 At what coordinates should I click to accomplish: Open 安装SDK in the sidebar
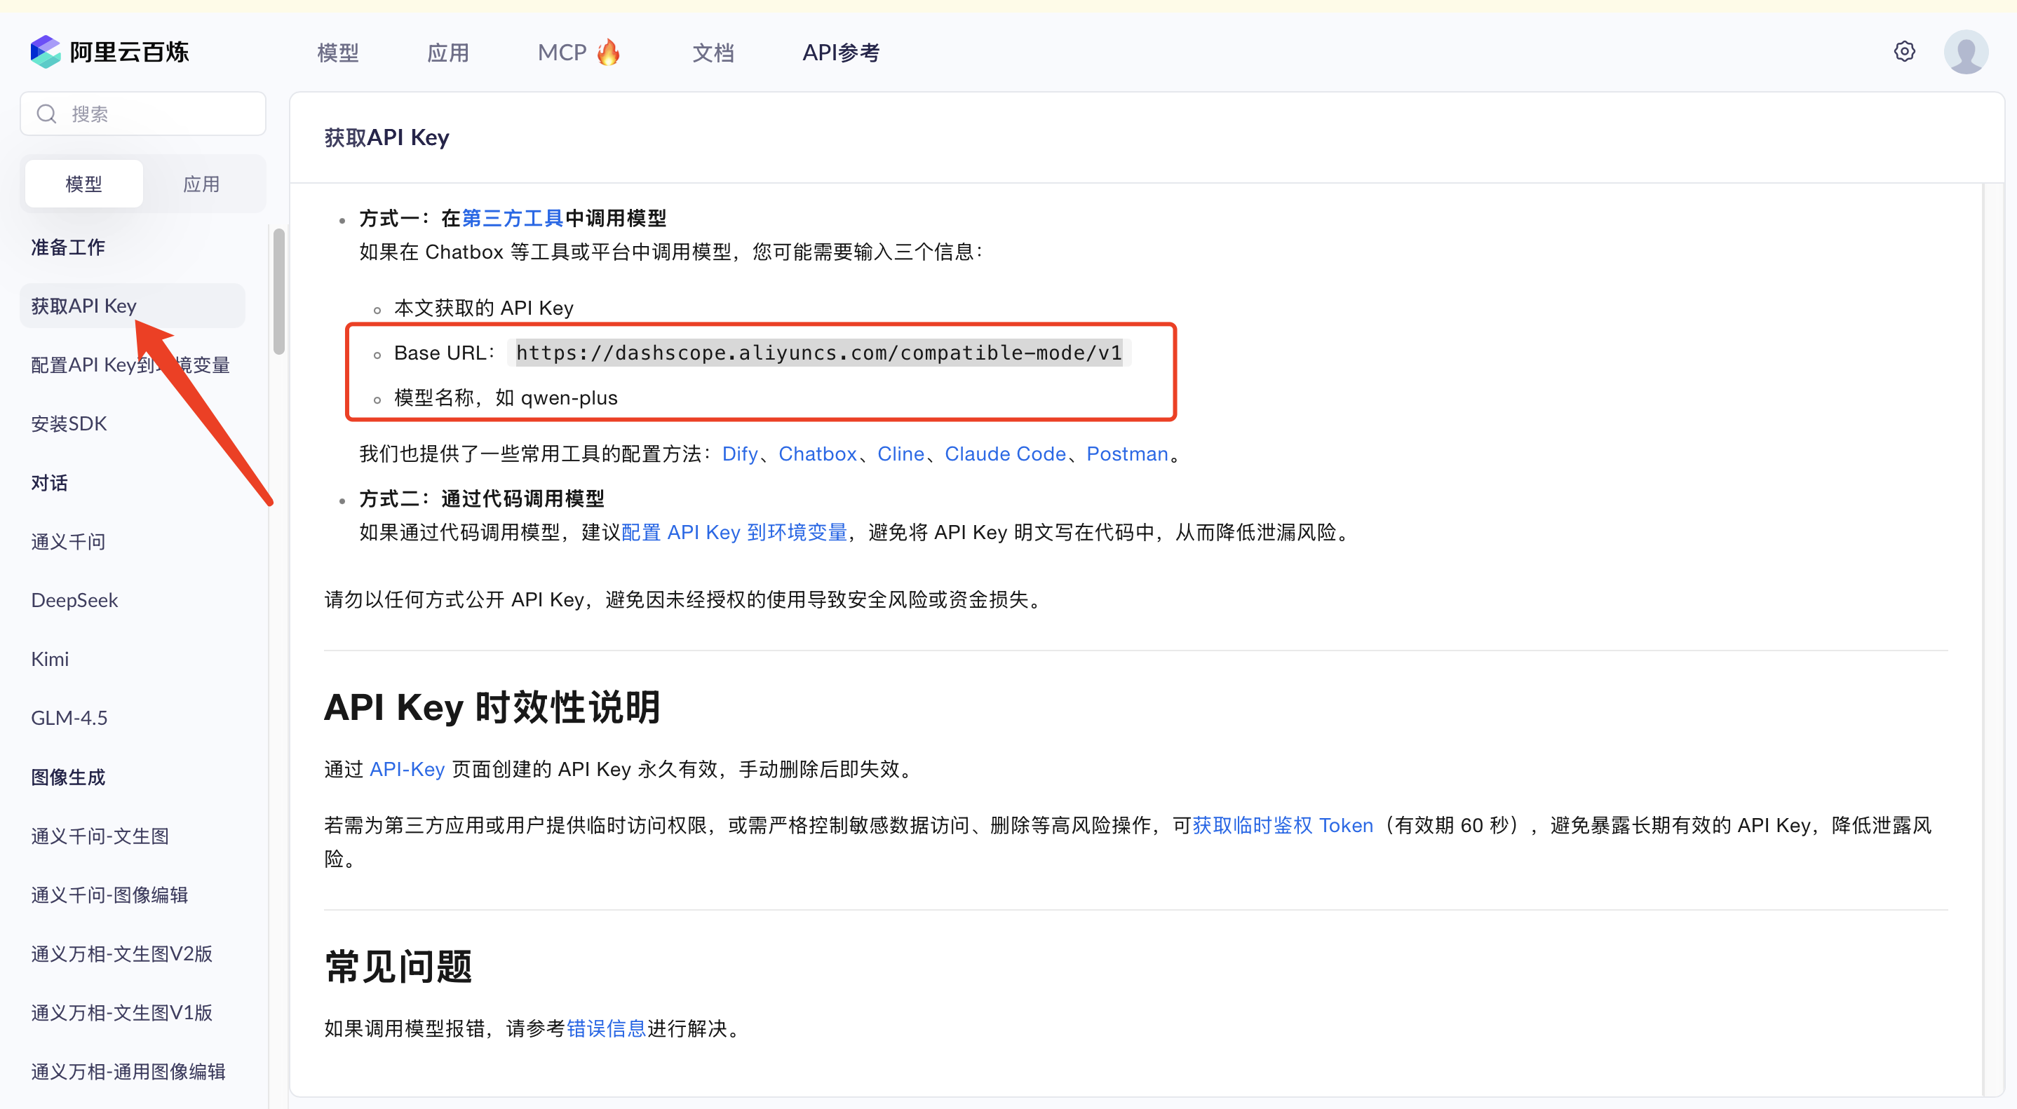click(x=69, y=423)
